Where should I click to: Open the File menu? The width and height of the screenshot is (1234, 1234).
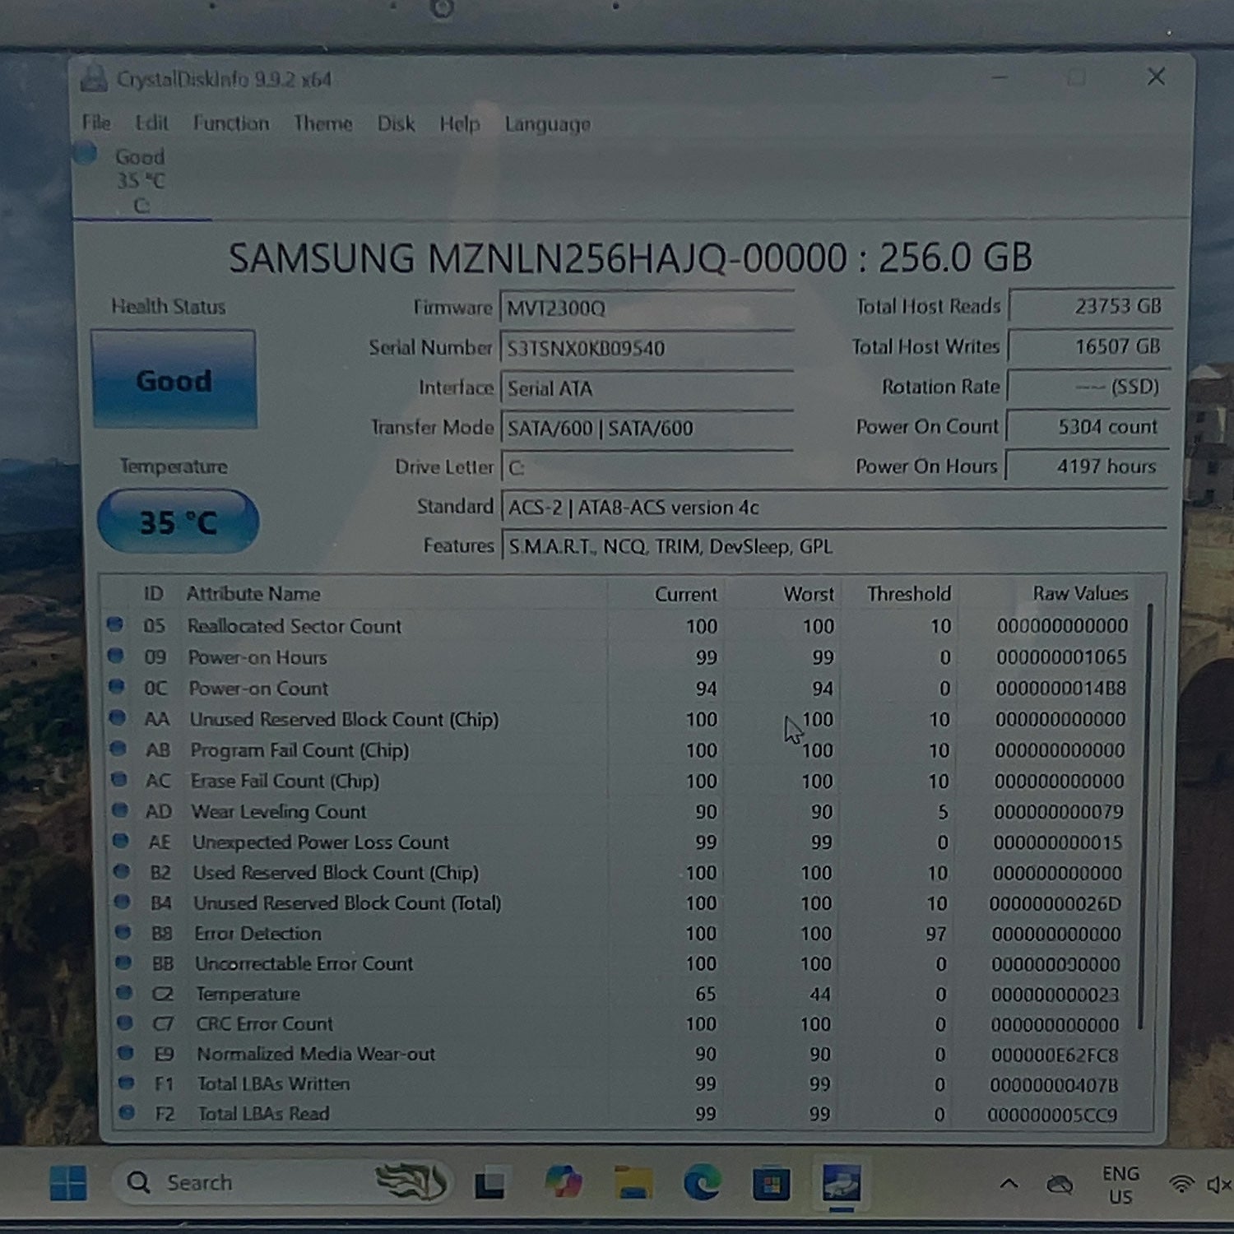tap(96, 123)
